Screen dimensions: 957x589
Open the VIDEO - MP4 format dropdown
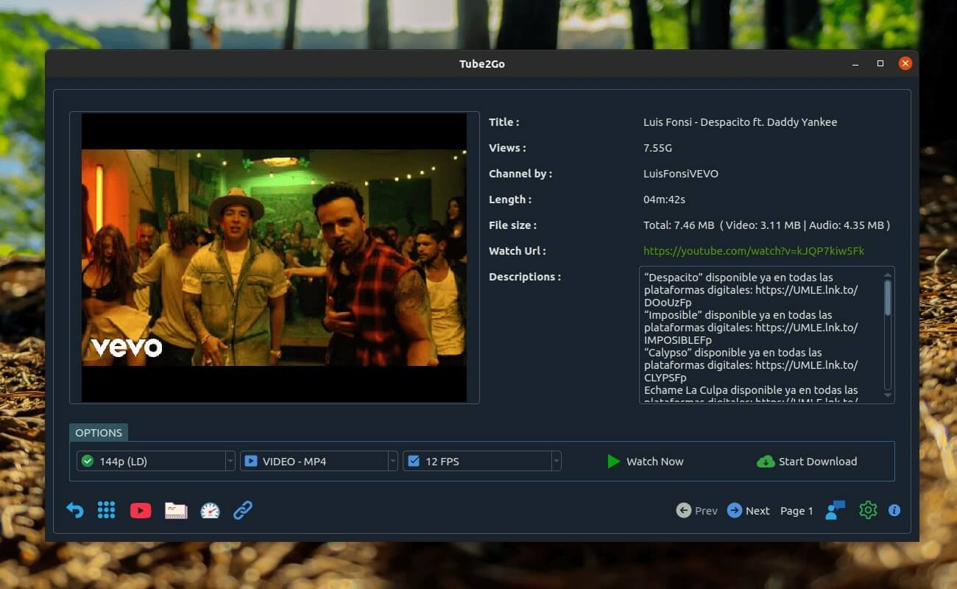coord(319,462)
